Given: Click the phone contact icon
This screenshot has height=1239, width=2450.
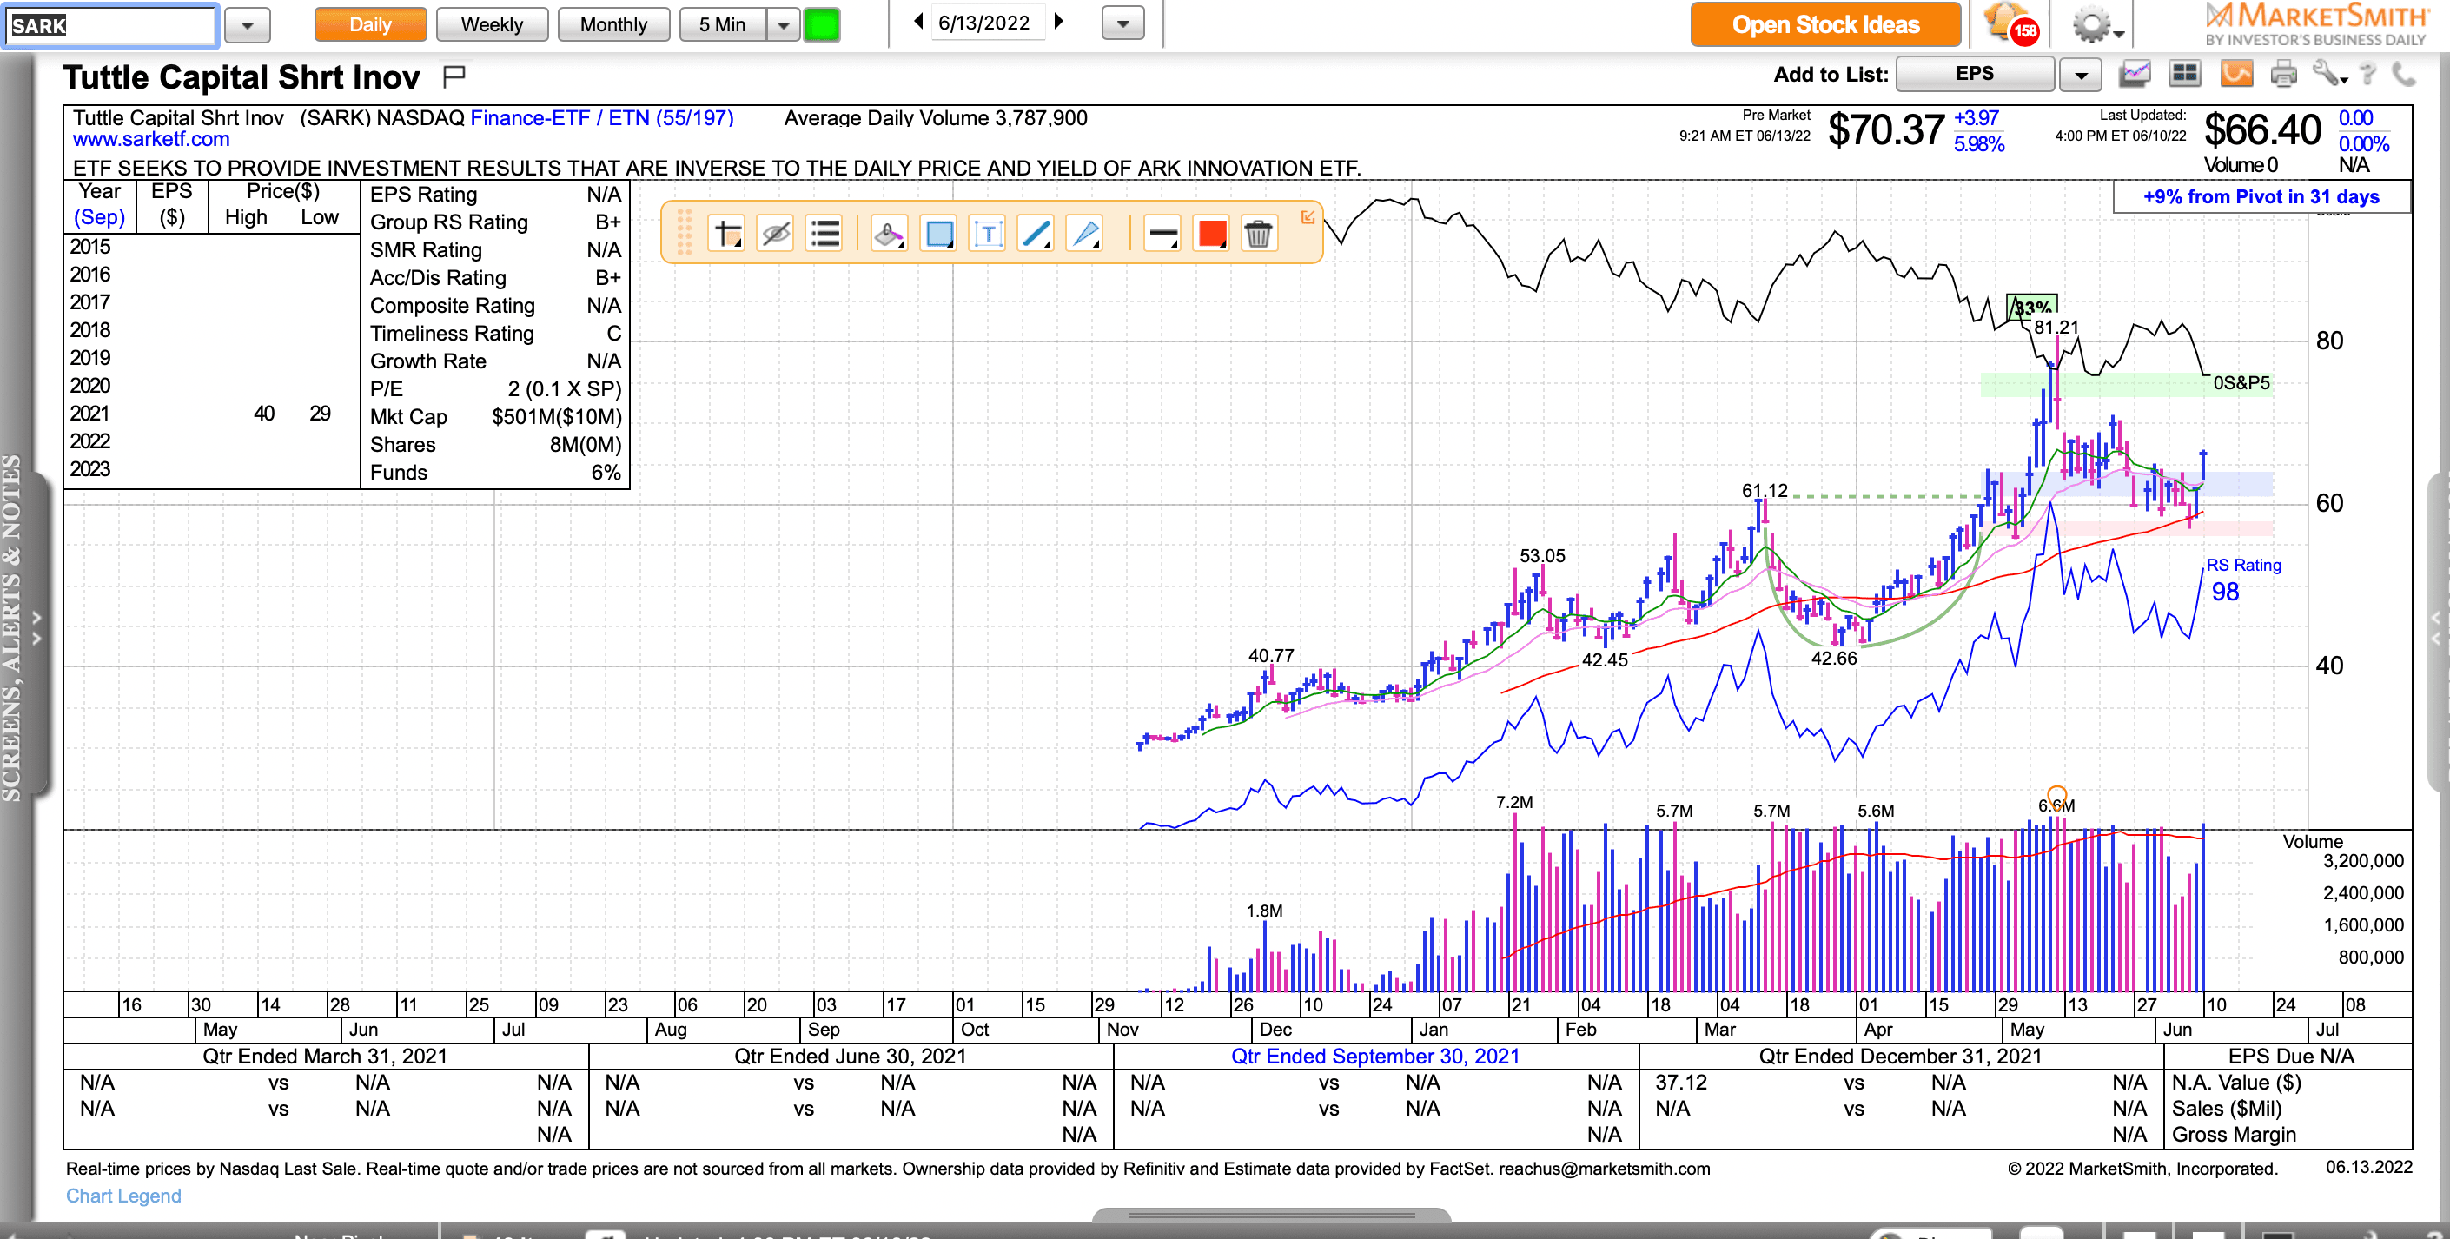Looking at the screenshot, I should pos(2403,73).
